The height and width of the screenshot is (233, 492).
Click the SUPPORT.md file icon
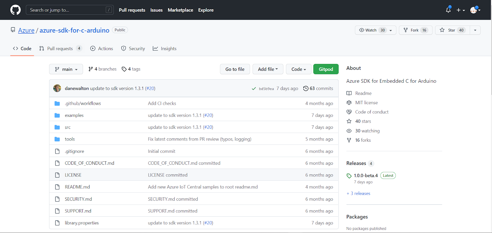(57, 211)
